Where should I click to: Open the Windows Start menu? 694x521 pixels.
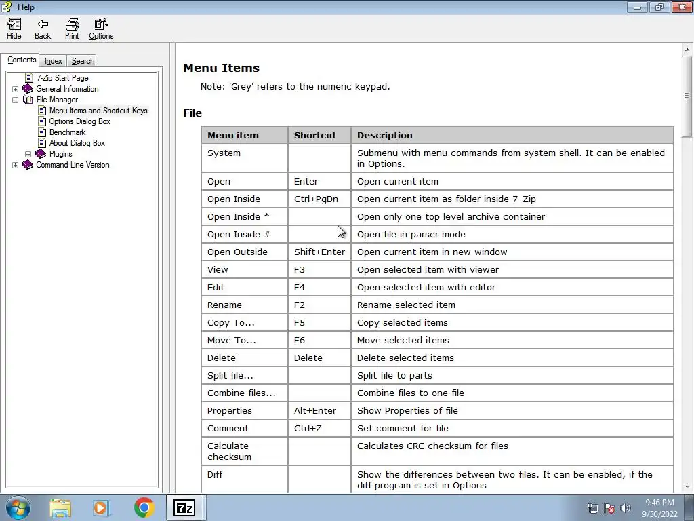pyautogui.click(x=18, y=507)
